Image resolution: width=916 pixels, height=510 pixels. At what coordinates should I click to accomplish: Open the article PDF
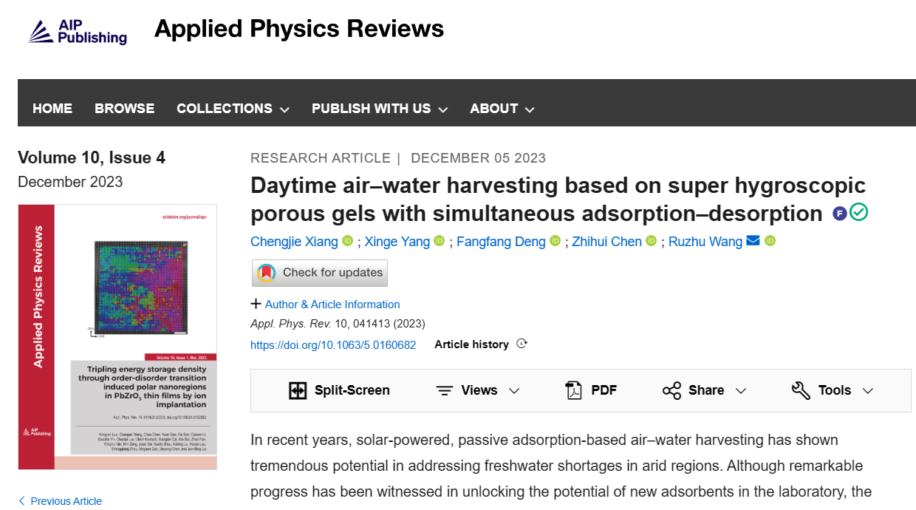[x=590, y=390]
